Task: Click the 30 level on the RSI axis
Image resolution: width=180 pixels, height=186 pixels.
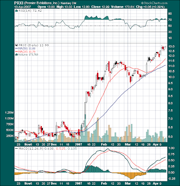Action: pos(170,32)
